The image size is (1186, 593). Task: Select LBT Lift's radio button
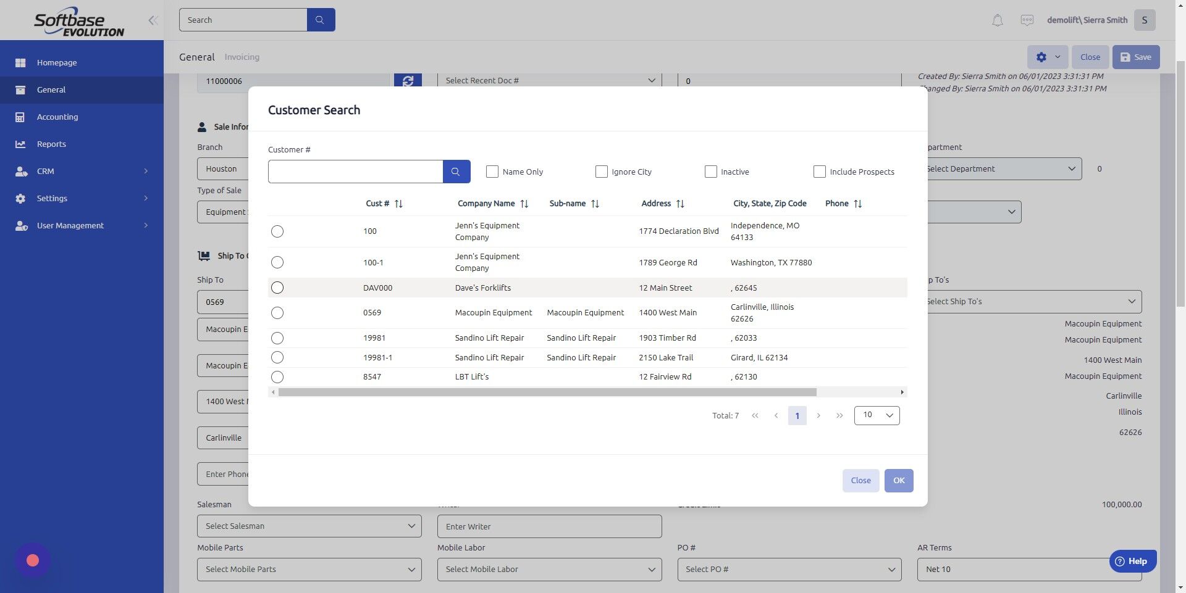point(277,377)
